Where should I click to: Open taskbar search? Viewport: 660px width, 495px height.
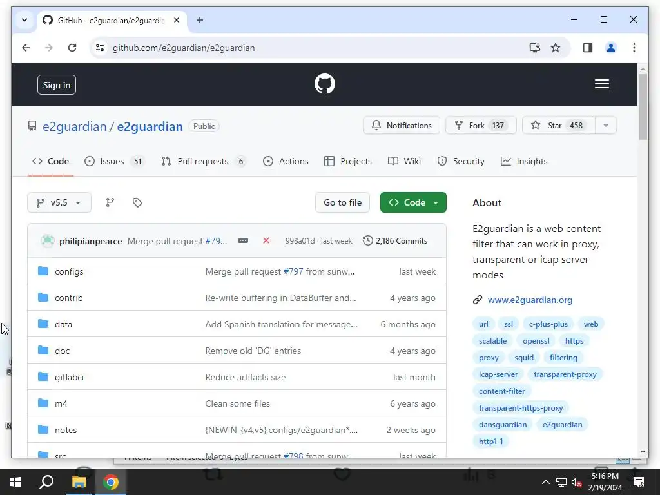click(46, 482)
